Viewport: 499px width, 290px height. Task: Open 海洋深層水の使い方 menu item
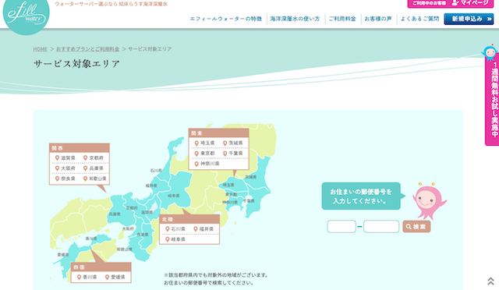click(295, 19)
